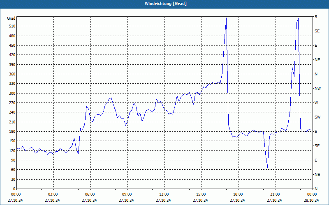Select the W compass direction label
329x205 pixels.
pyautogui.click(x=316, y=103)
